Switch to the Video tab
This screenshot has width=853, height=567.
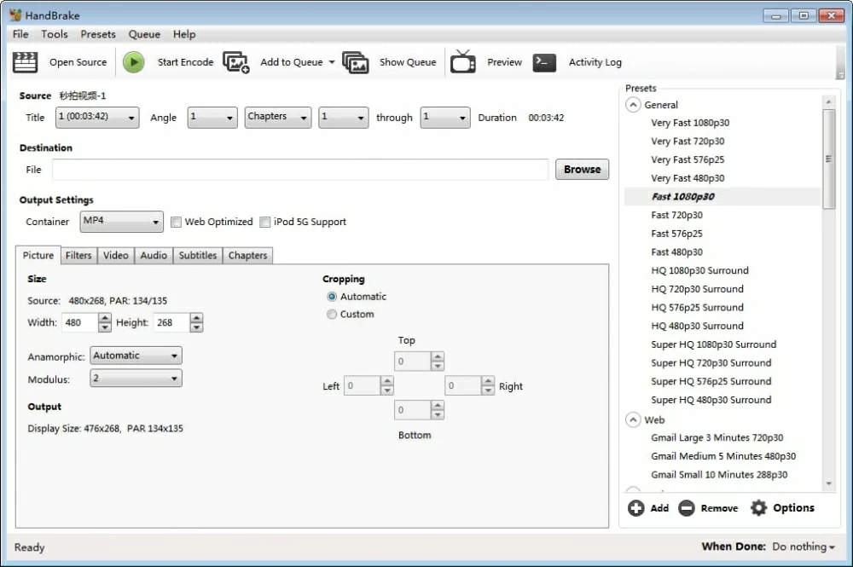point(115,256)
